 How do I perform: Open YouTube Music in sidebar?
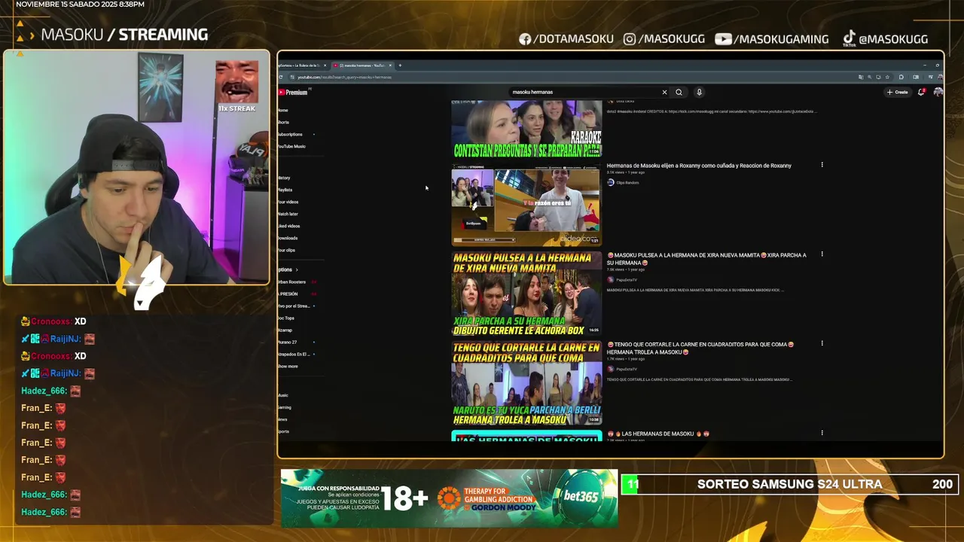(x=291, y=146)
